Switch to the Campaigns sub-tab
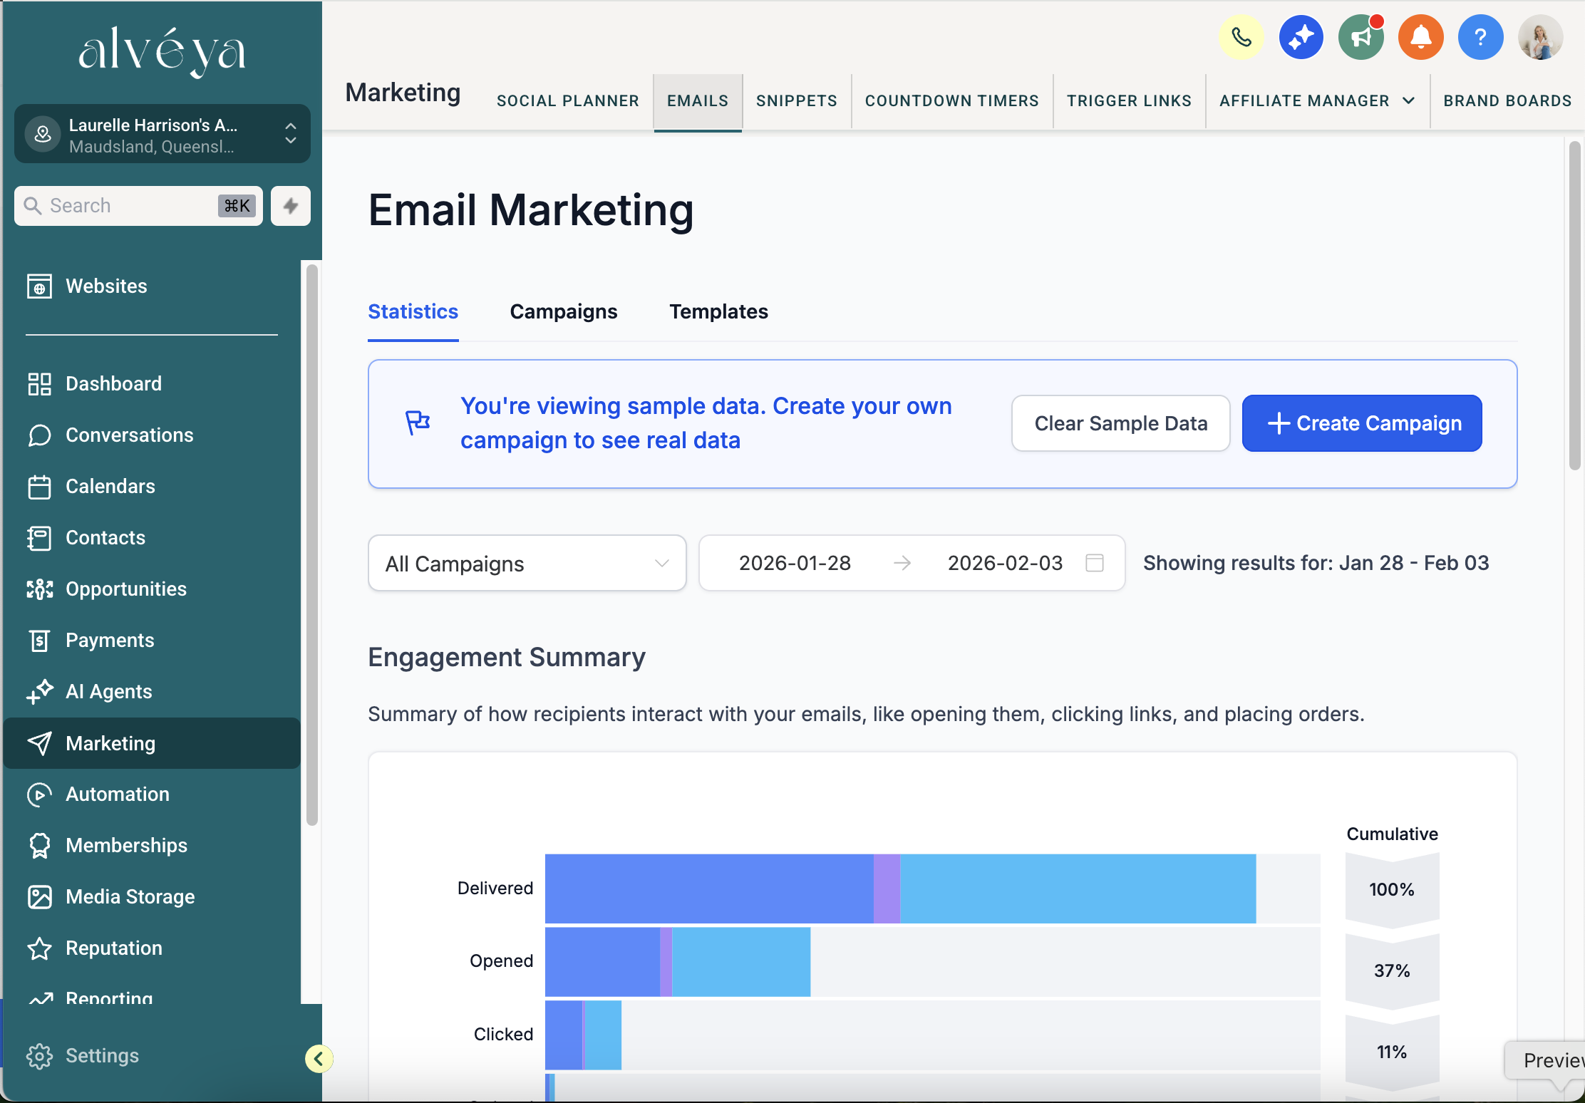The image size is (1585, 1103). (564, 312)
